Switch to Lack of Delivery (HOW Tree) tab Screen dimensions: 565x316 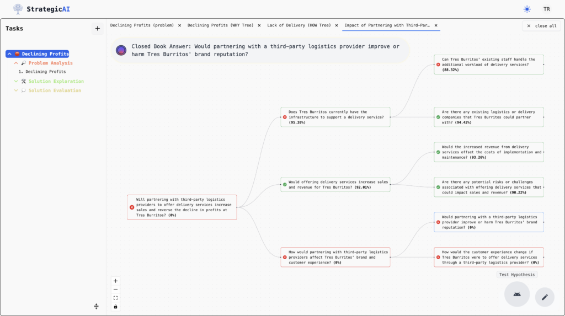[299, 25]
